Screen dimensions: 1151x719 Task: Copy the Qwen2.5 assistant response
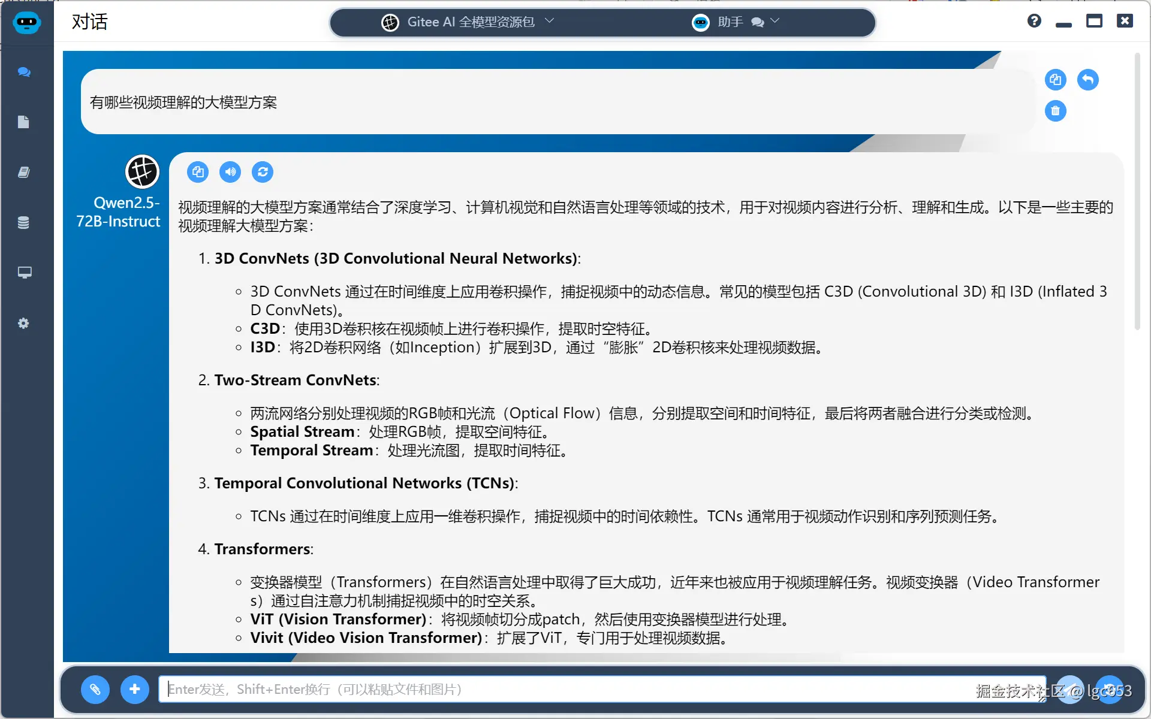pyautogui.click(x=198, y=172)
